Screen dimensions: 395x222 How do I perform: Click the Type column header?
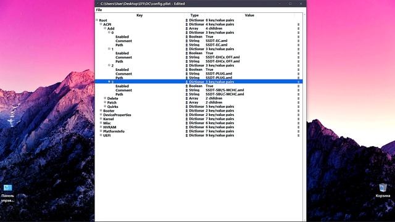[x=194, y=15]
